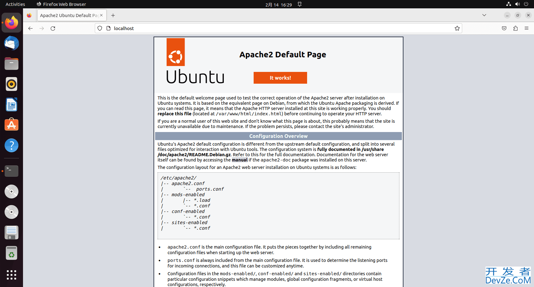Click the Firefox view icon left of tabs
The image size is (534, 287).
tap(29, 15)
